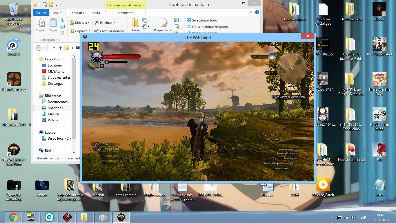
Task: Click Cambiar nombre button
Action: tap(110, 31)
